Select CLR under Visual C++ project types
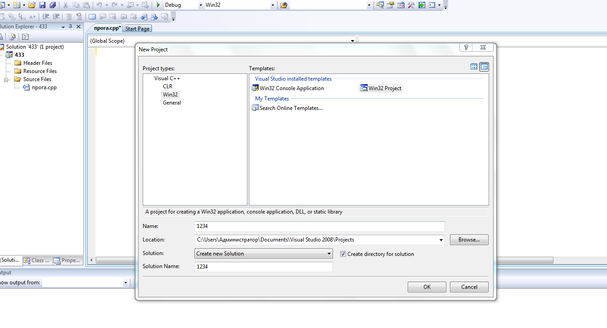607x328 pixels. pyautogui.click(x=167, y=87)
